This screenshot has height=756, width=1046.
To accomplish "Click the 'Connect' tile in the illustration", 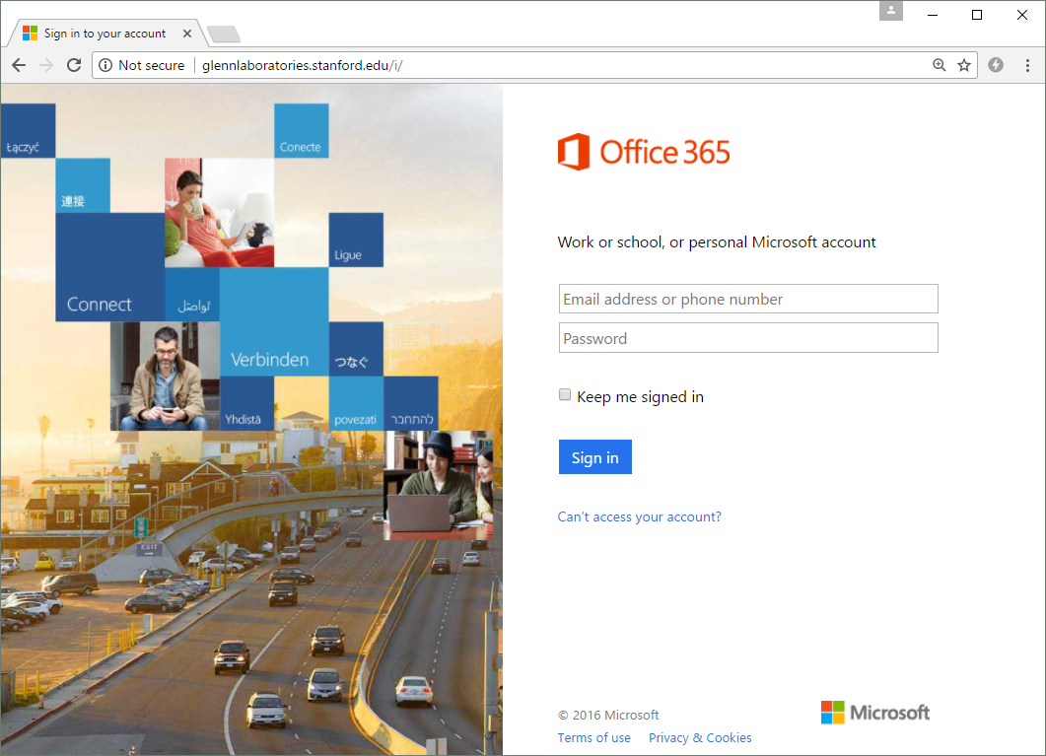I will 110,267.
